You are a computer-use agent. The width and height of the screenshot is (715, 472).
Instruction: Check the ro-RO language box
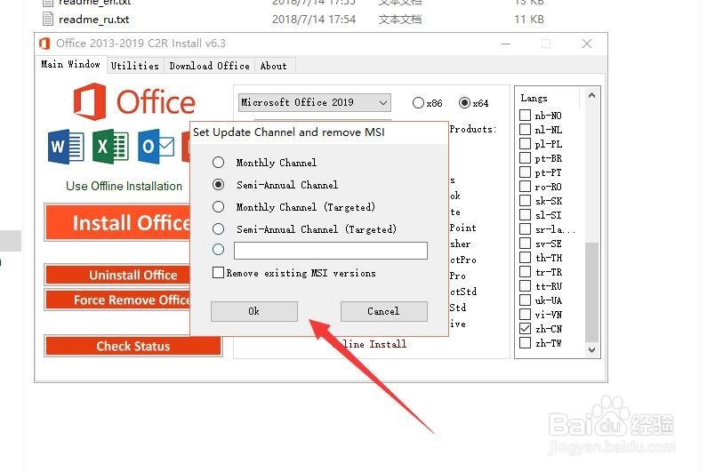[526, 187]
